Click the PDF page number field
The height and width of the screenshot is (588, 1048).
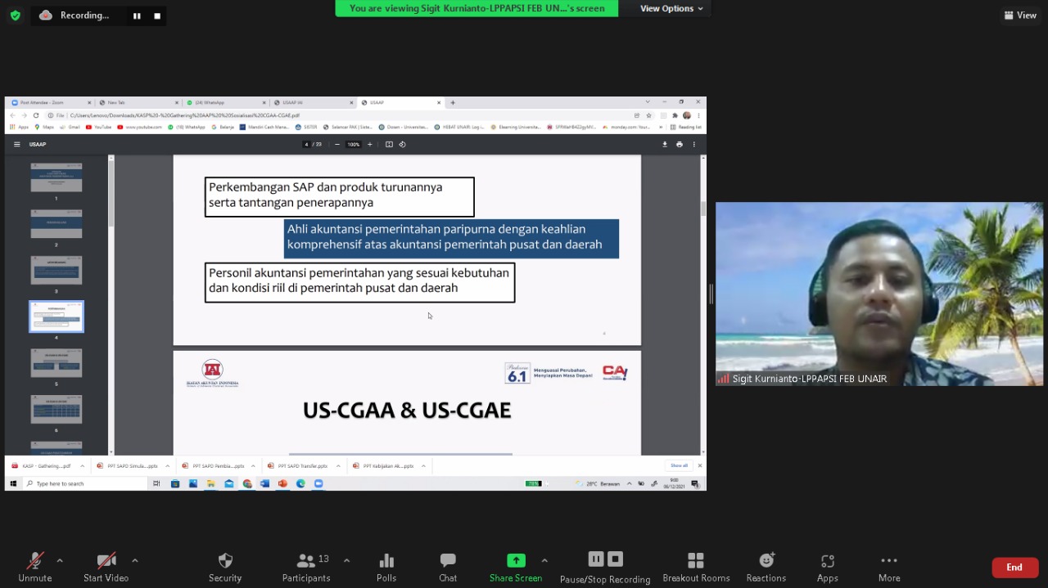(306, 144)
